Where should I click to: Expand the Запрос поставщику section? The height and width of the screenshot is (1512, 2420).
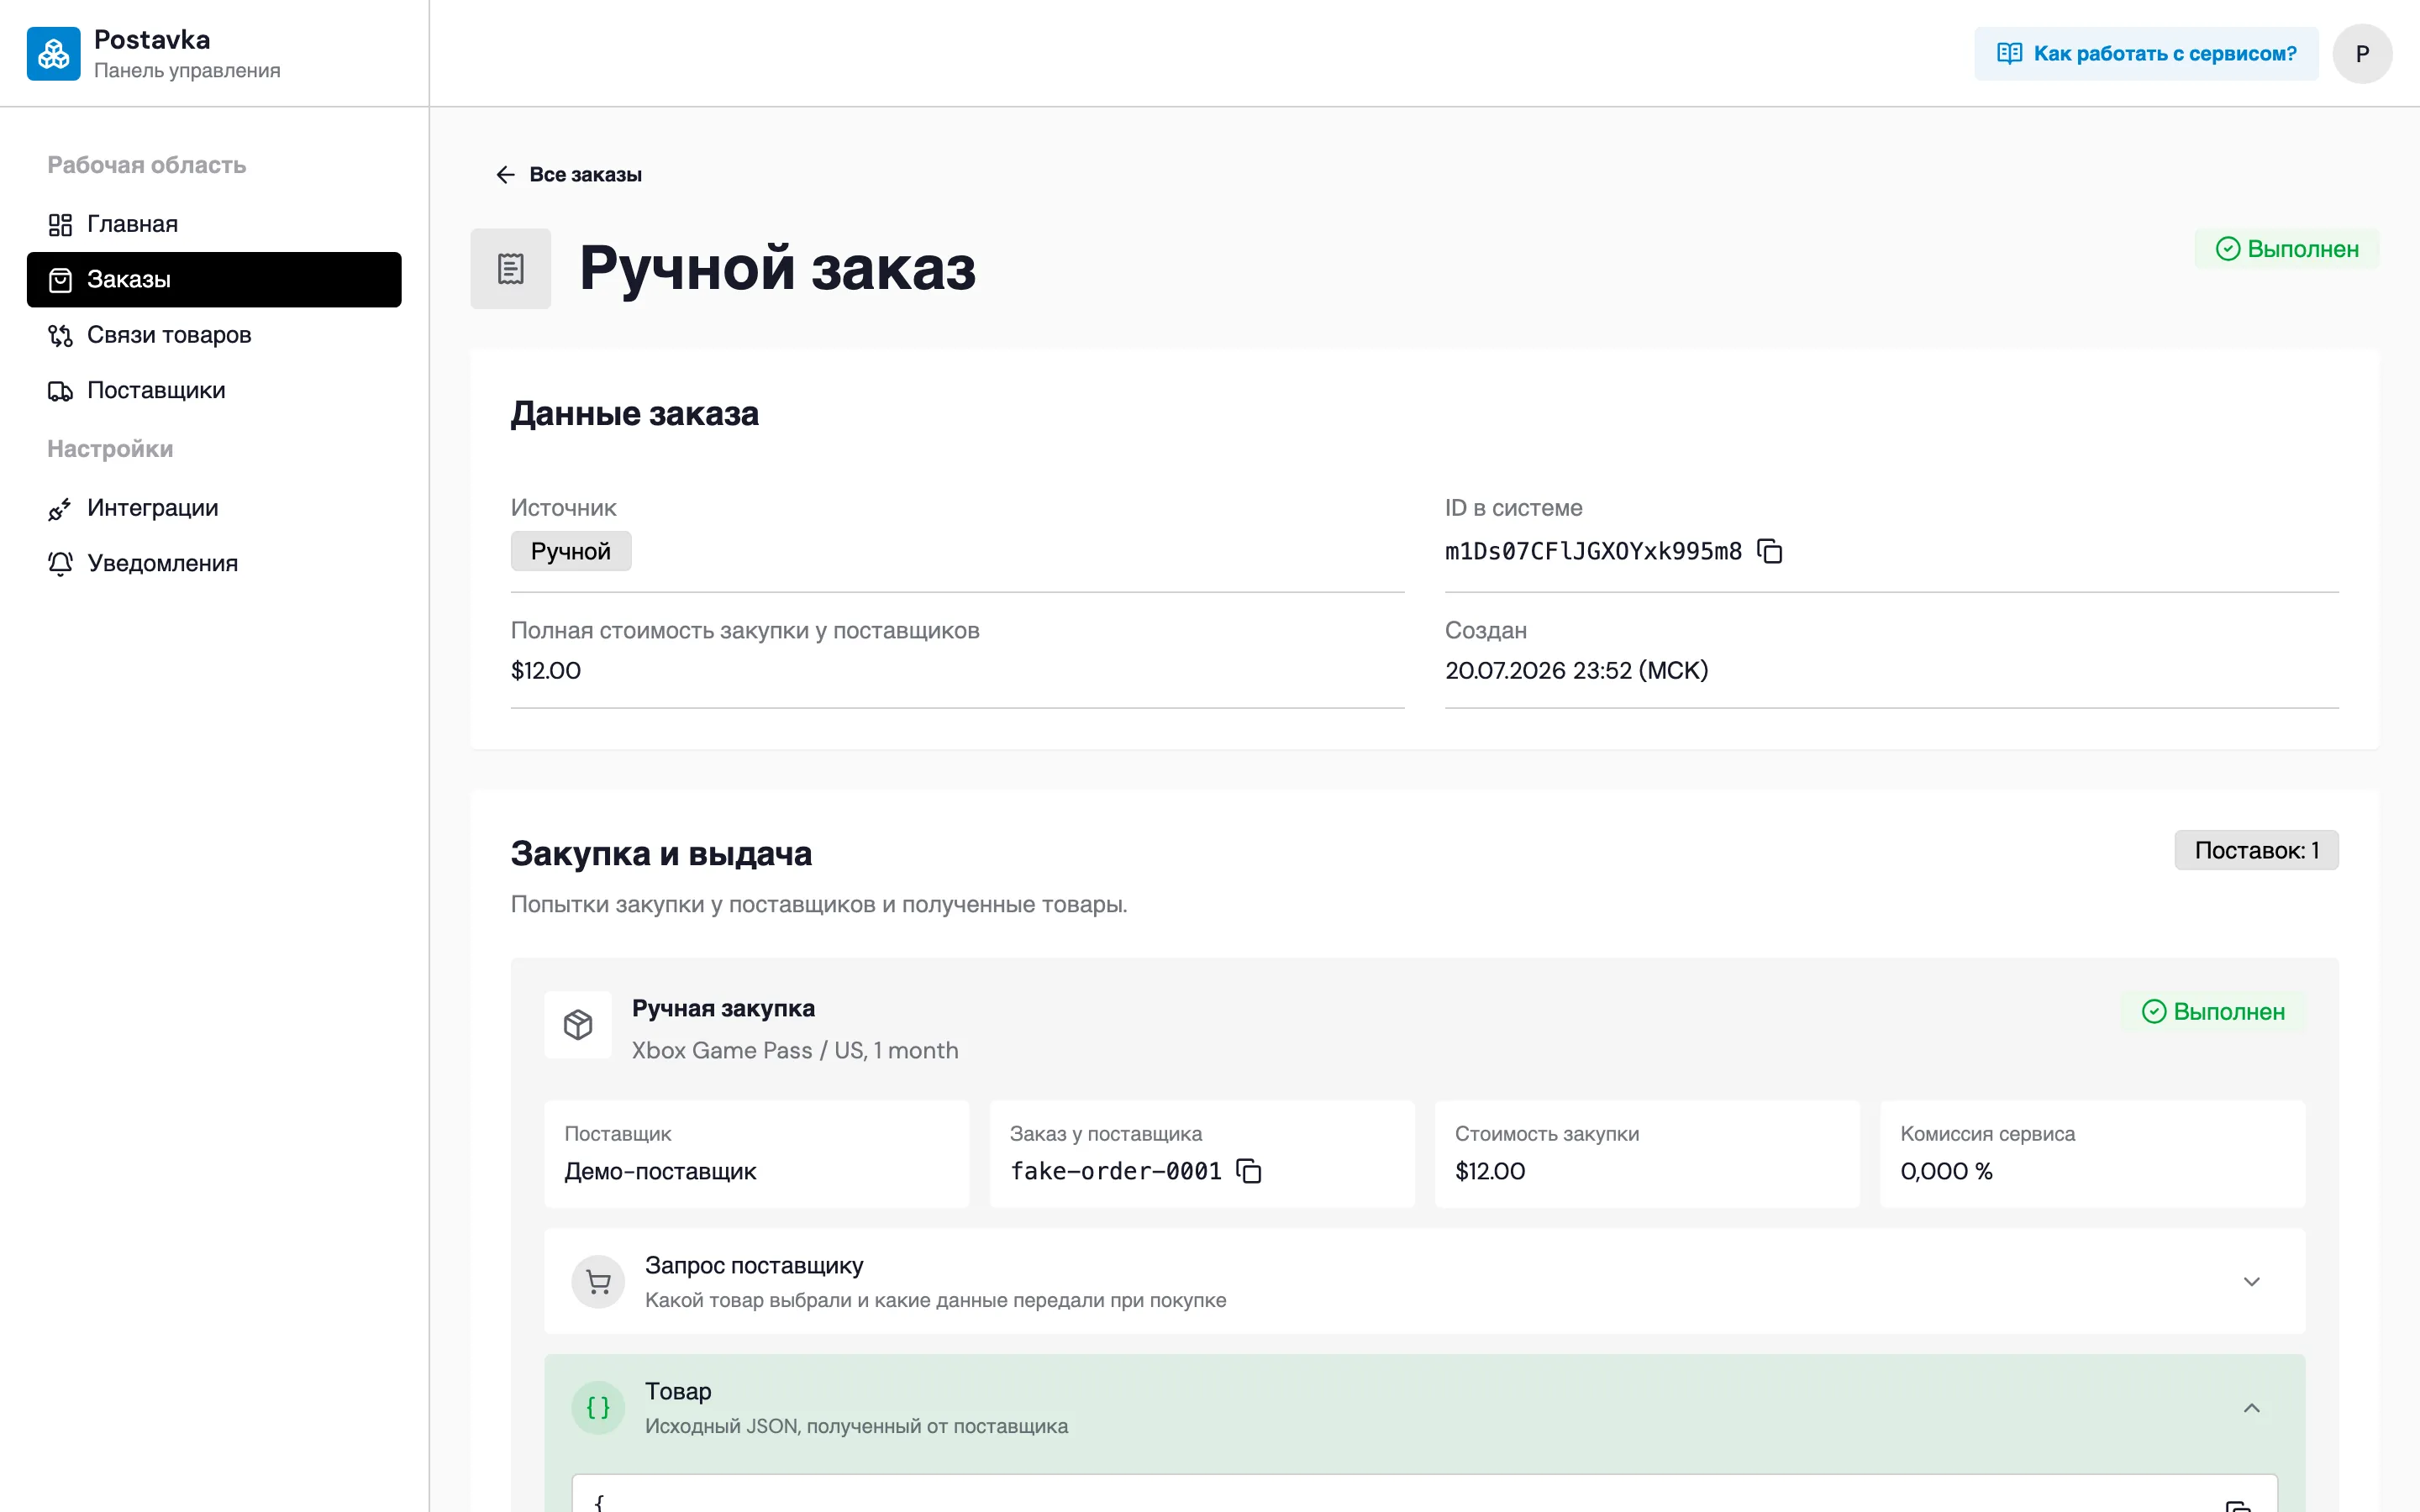click(x=1424, y=1281)
